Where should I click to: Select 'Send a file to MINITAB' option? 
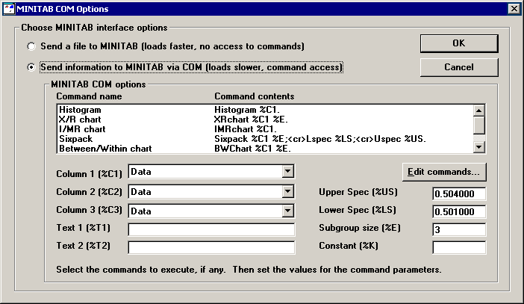(x=31, y=46)
